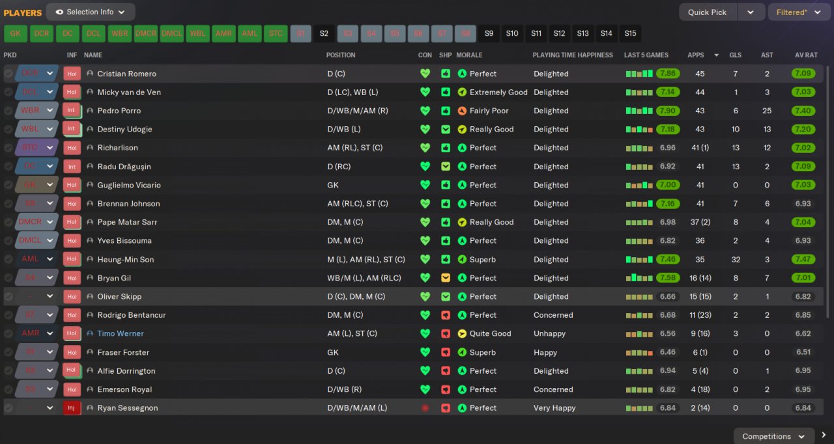834x444 pixels.
Task: Open the empty picked-position dropdown for Oliver Skipp
Action: pos(37,296)
